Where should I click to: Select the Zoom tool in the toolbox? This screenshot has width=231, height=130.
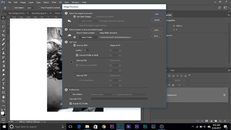(3, 101)
